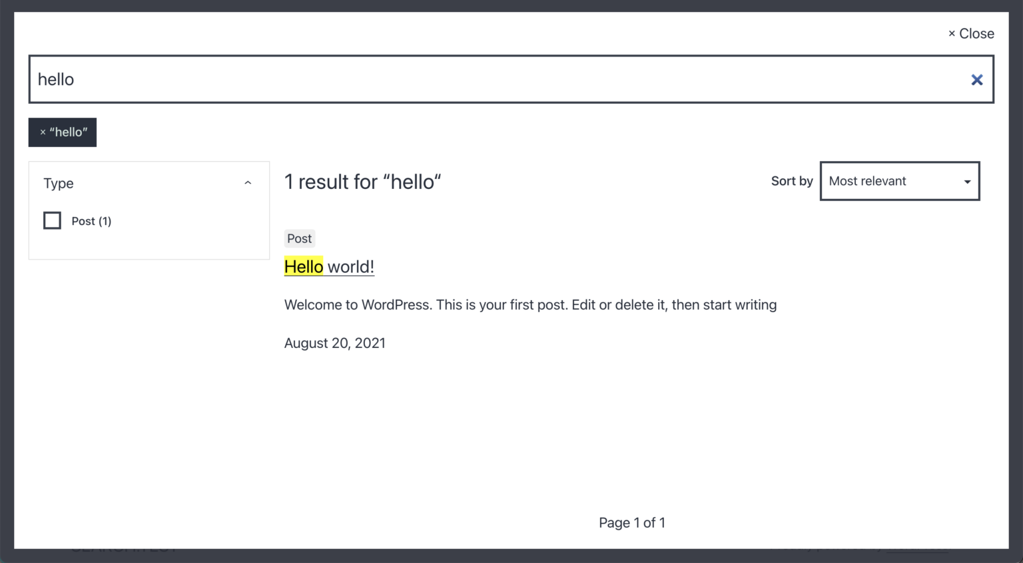This screenshot has height=563, width=1023.
Task: Click the "1 result for hello" heading
Action: click(x=363, y=181)
